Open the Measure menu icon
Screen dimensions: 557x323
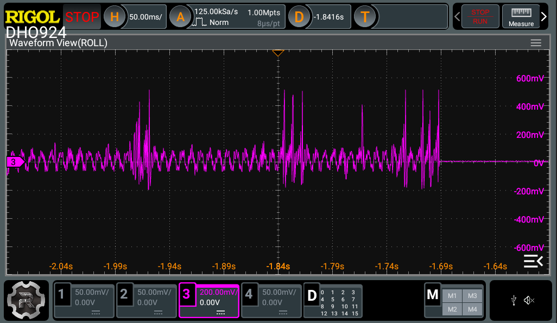pyautogui.click(x=520, y=16)
